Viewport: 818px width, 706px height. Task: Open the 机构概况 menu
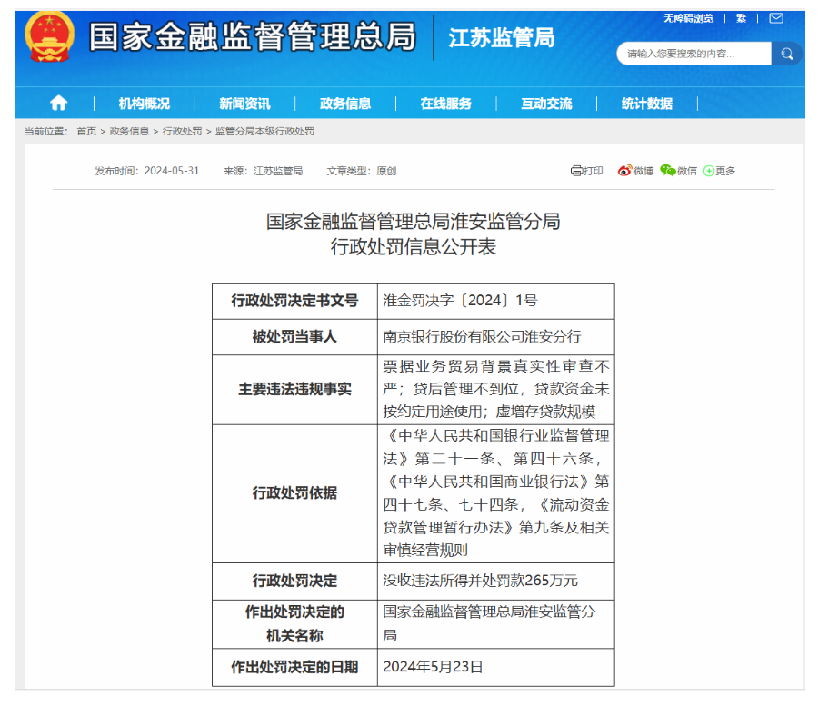[x=144, y=104]
